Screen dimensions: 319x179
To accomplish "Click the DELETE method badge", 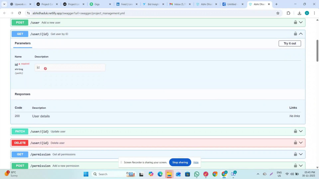I will tap(20, 143).
